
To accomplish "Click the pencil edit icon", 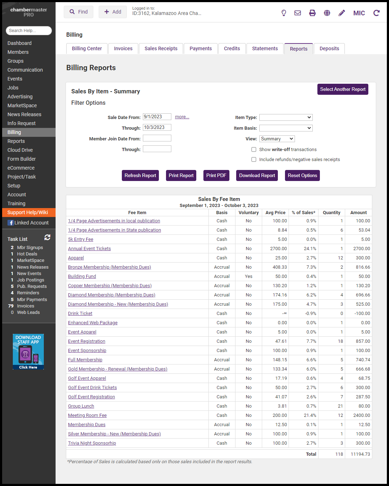I will [342, 13].
